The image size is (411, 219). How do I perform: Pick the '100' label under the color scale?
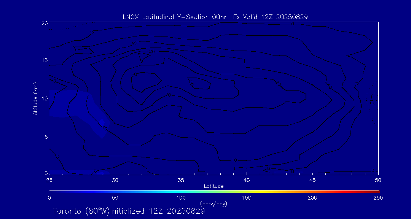181,198
